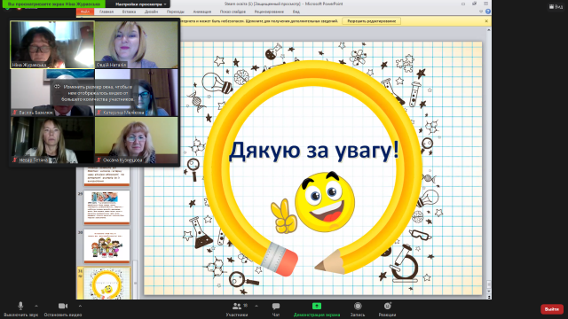This screenshot has width=568, height=319.
Task: Click Дякую за увагу! slide title text
Action: pyautogui.click(x=313, y=150)
